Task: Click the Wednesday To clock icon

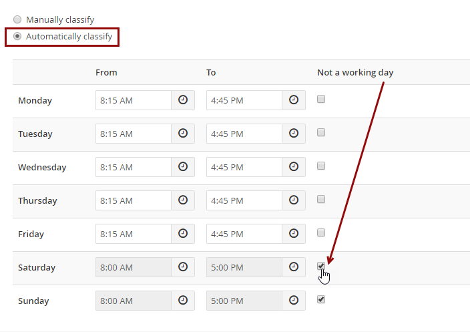Action: [294, 167]
